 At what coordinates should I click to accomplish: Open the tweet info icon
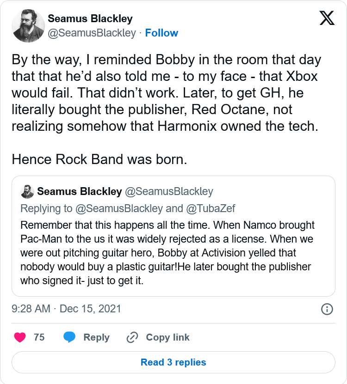327,309
